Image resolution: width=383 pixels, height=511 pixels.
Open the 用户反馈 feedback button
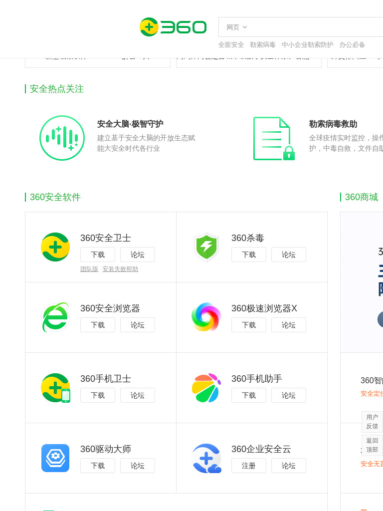click(x=372, y=421)
